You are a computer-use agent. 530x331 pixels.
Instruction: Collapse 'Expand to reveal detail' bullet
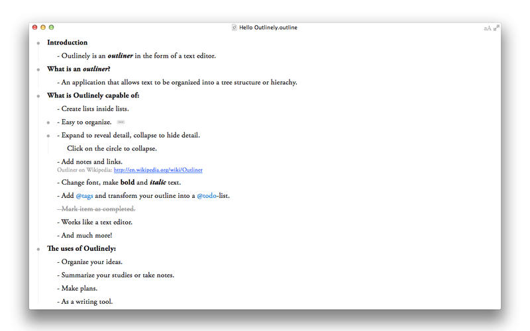click(x=48, y=136)
